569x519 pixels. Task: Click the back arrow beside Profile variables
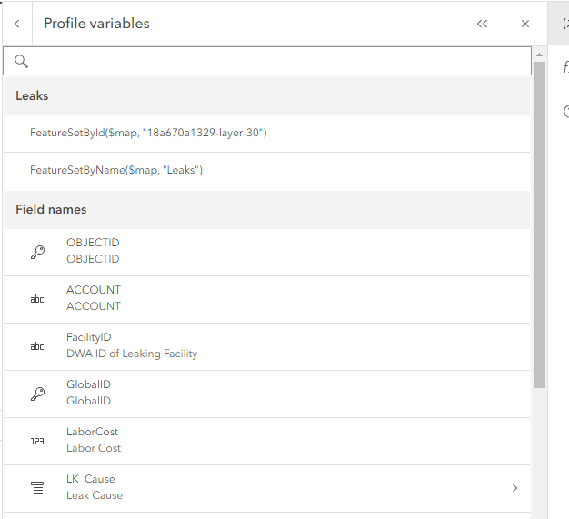pos(17,24)
